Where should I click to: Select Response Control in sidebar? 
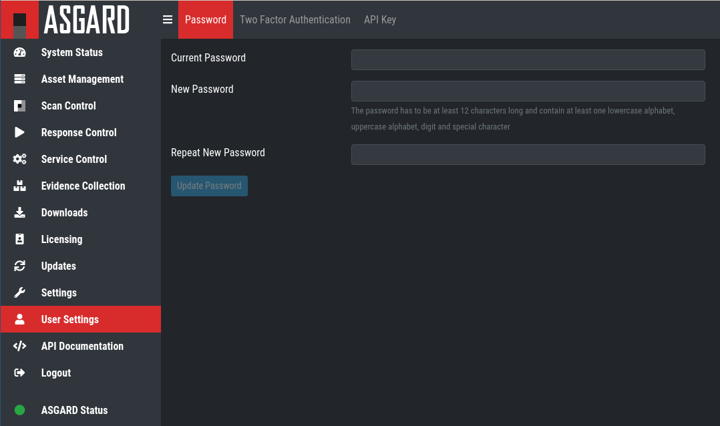tap(79, 132)
